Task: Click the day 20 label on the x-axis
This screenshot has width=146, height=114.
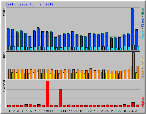Action: coord(90,111)
